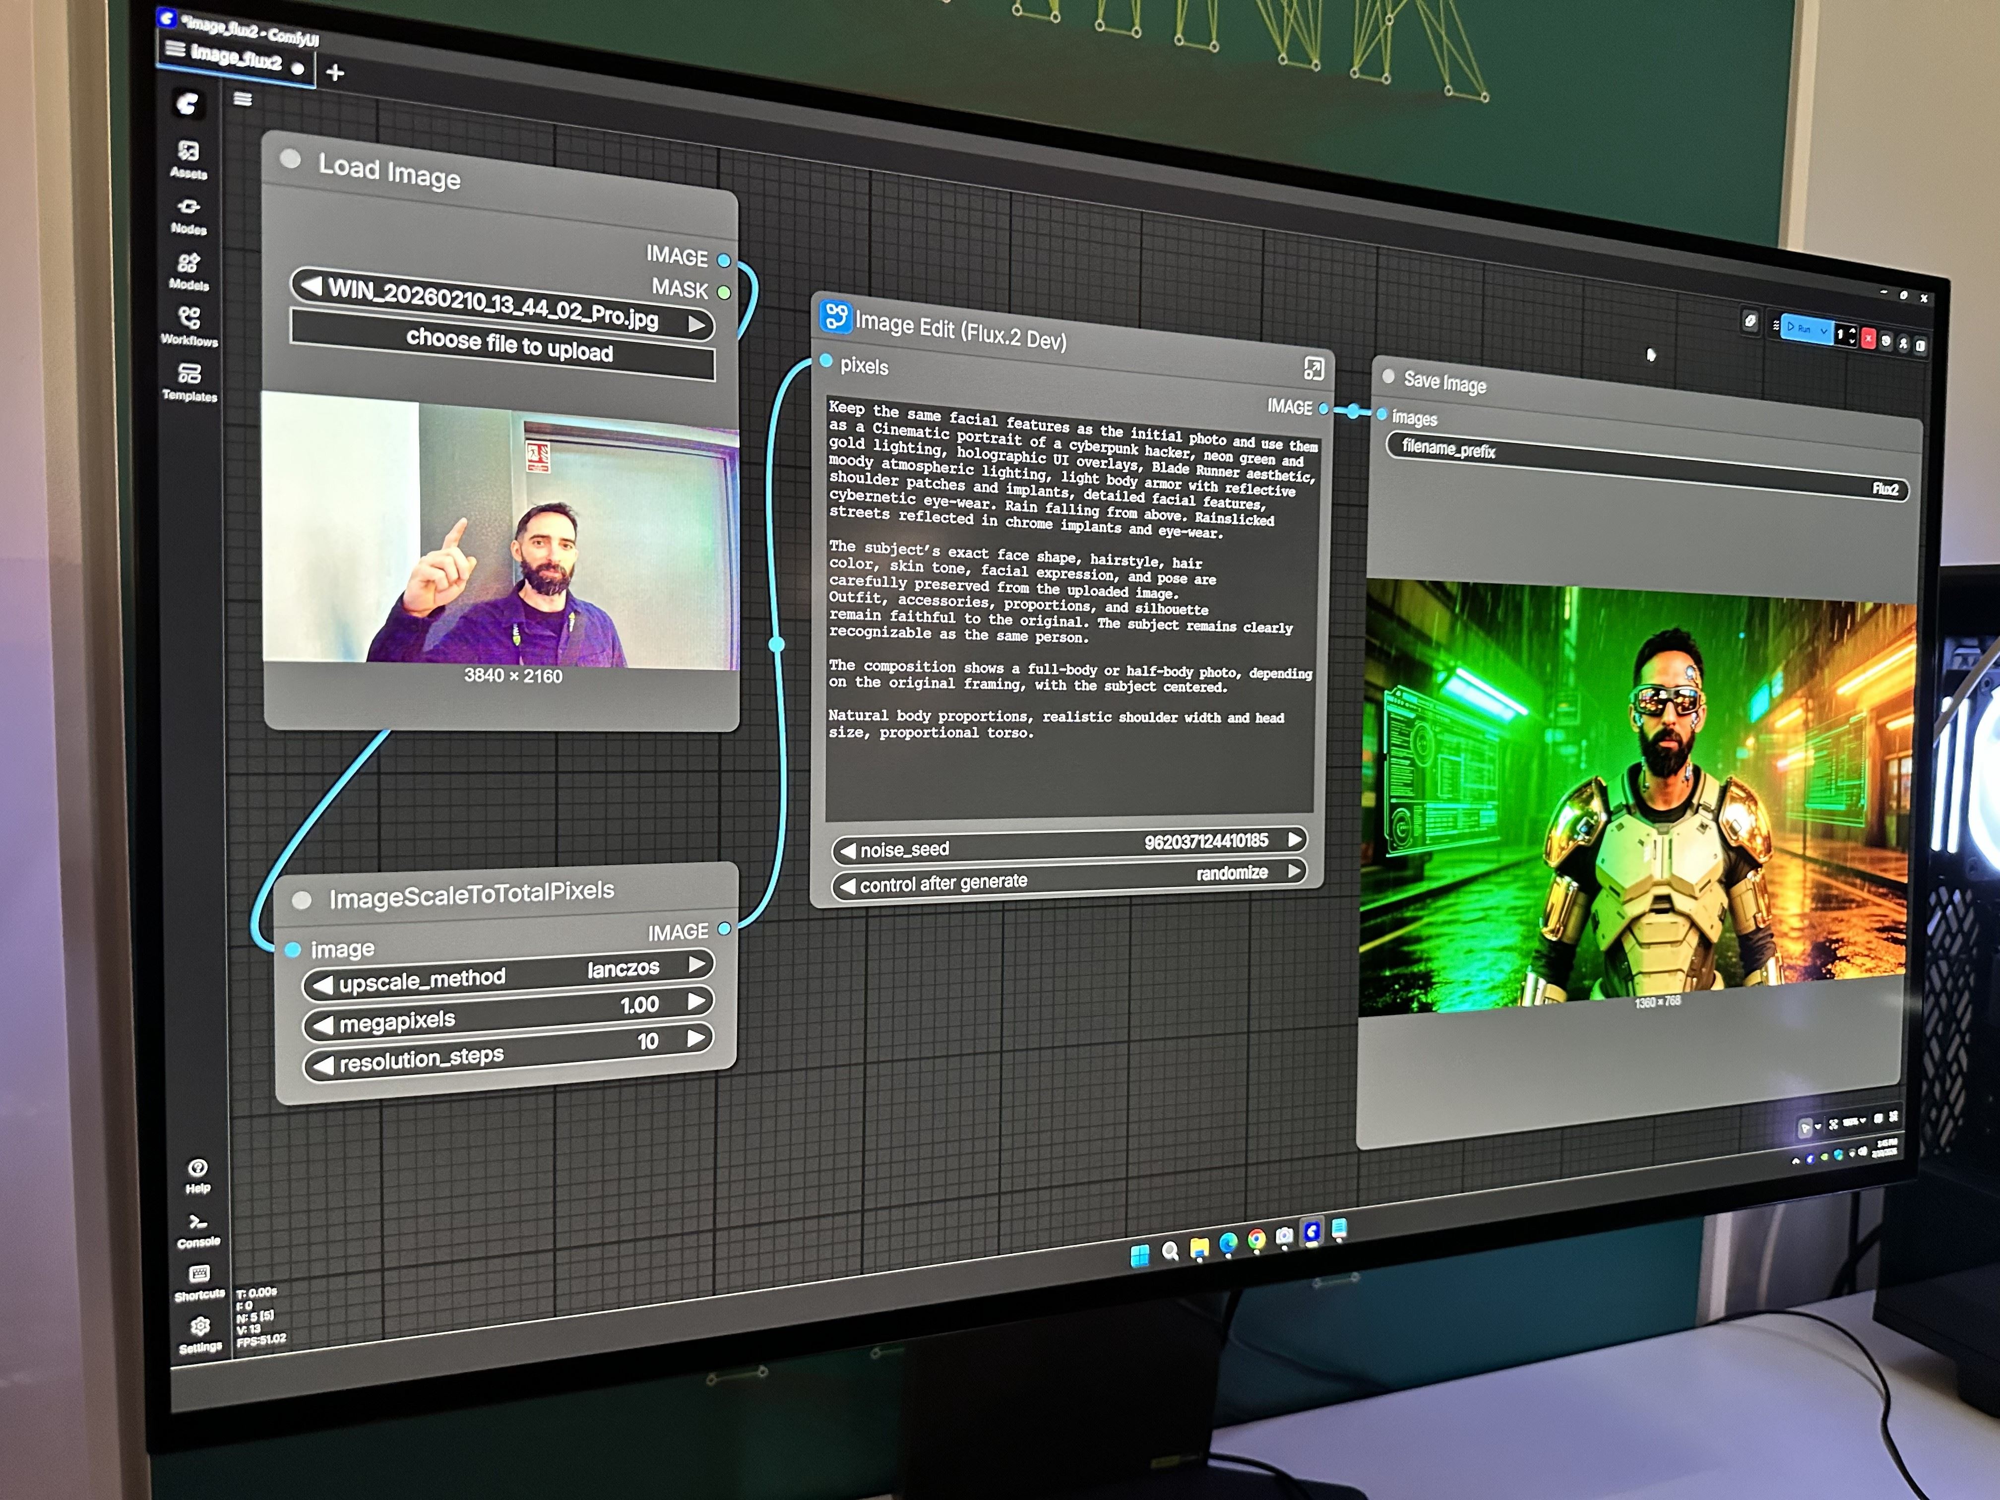2000x1500 pixels.
Task: Increase megapixels value with right arrow
Action: click(x=696, y=1001)
